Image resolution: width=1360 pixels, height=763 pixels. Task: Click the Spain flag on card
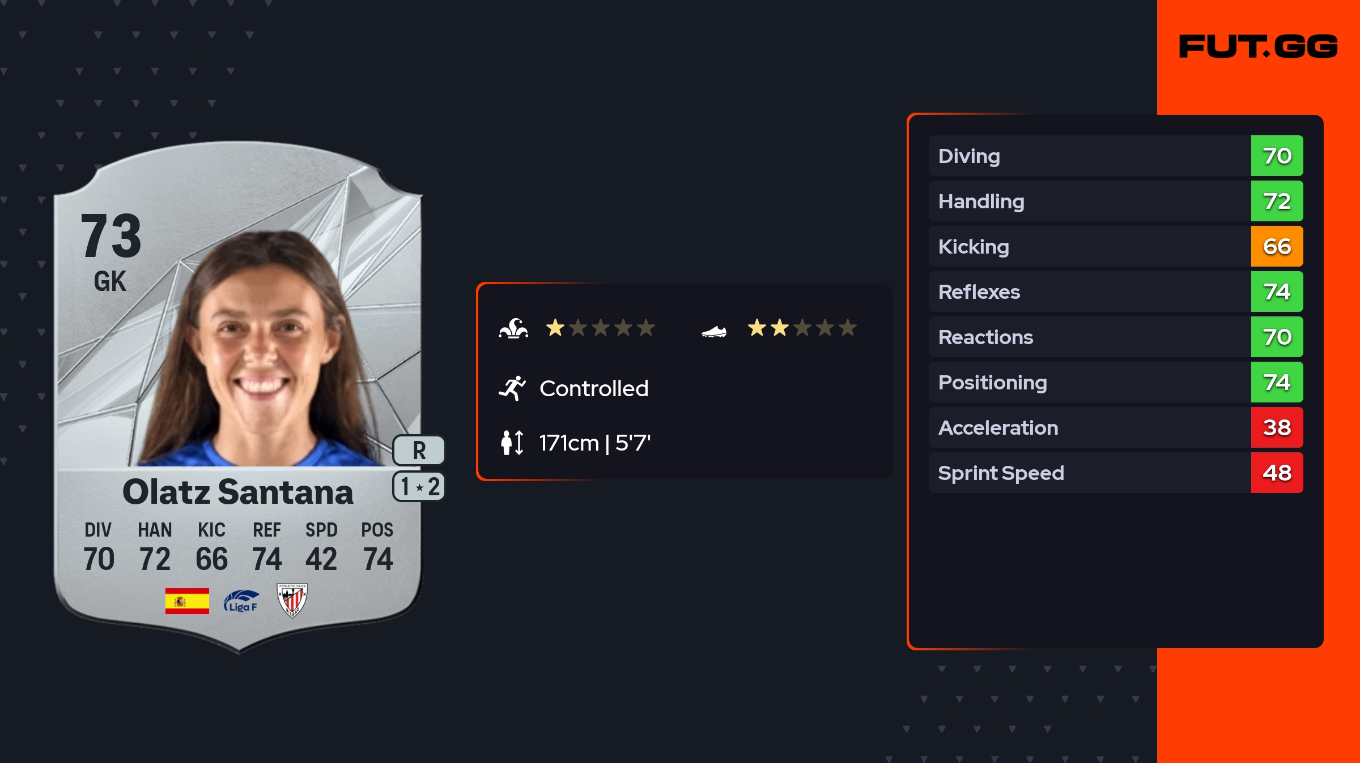click(x=187, y=601)
